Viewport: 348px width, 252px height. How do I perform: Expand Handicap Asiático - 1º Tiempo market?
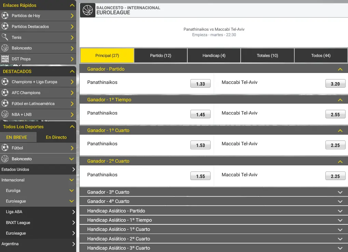coord(340,220)
